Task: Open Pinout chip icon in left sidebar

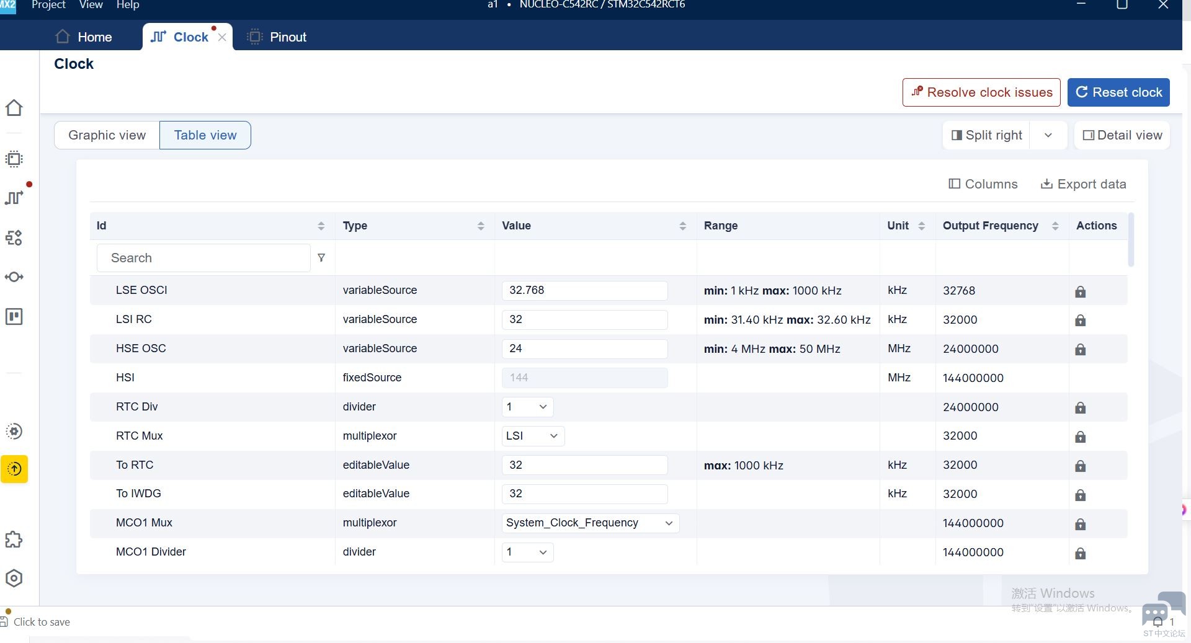Action: click(14, 159)
